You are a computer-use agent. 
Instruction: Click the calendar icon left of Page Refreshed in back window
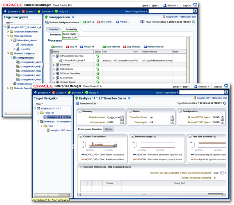(x=142, y=22)
